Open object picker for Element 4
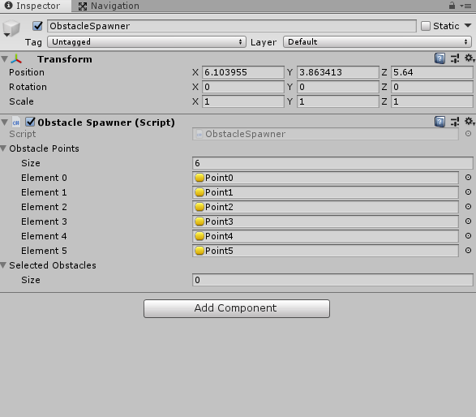476x417 pixels. 468,236
